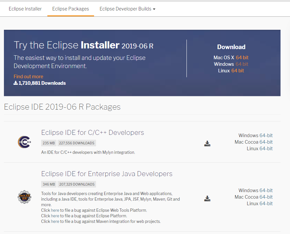290x234 pixels.
Task: Switch to the Eclipse Packages tab
Action: click(71, 9)
